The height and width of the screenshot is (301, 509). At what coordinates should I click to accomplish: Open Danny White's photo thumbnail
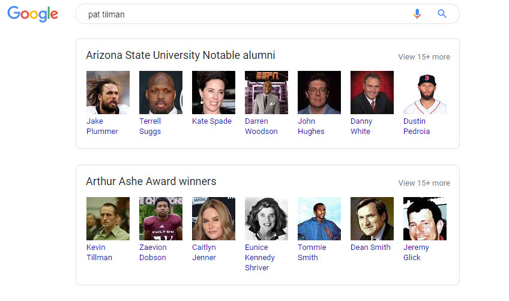coord(372,93)
